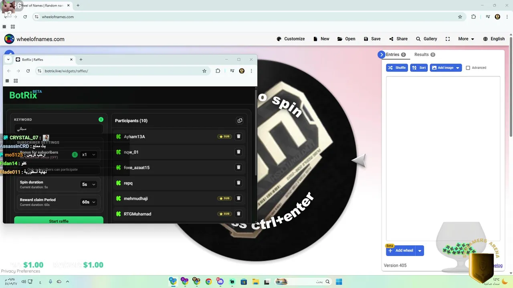Open the Customize menu
The height and width of the screenshot is (288, 513).
(x=291, y=39)
